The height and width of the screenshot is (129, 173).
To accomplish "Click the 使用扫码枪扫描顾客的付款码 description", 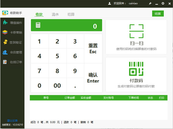I will (x=136, y=49).
